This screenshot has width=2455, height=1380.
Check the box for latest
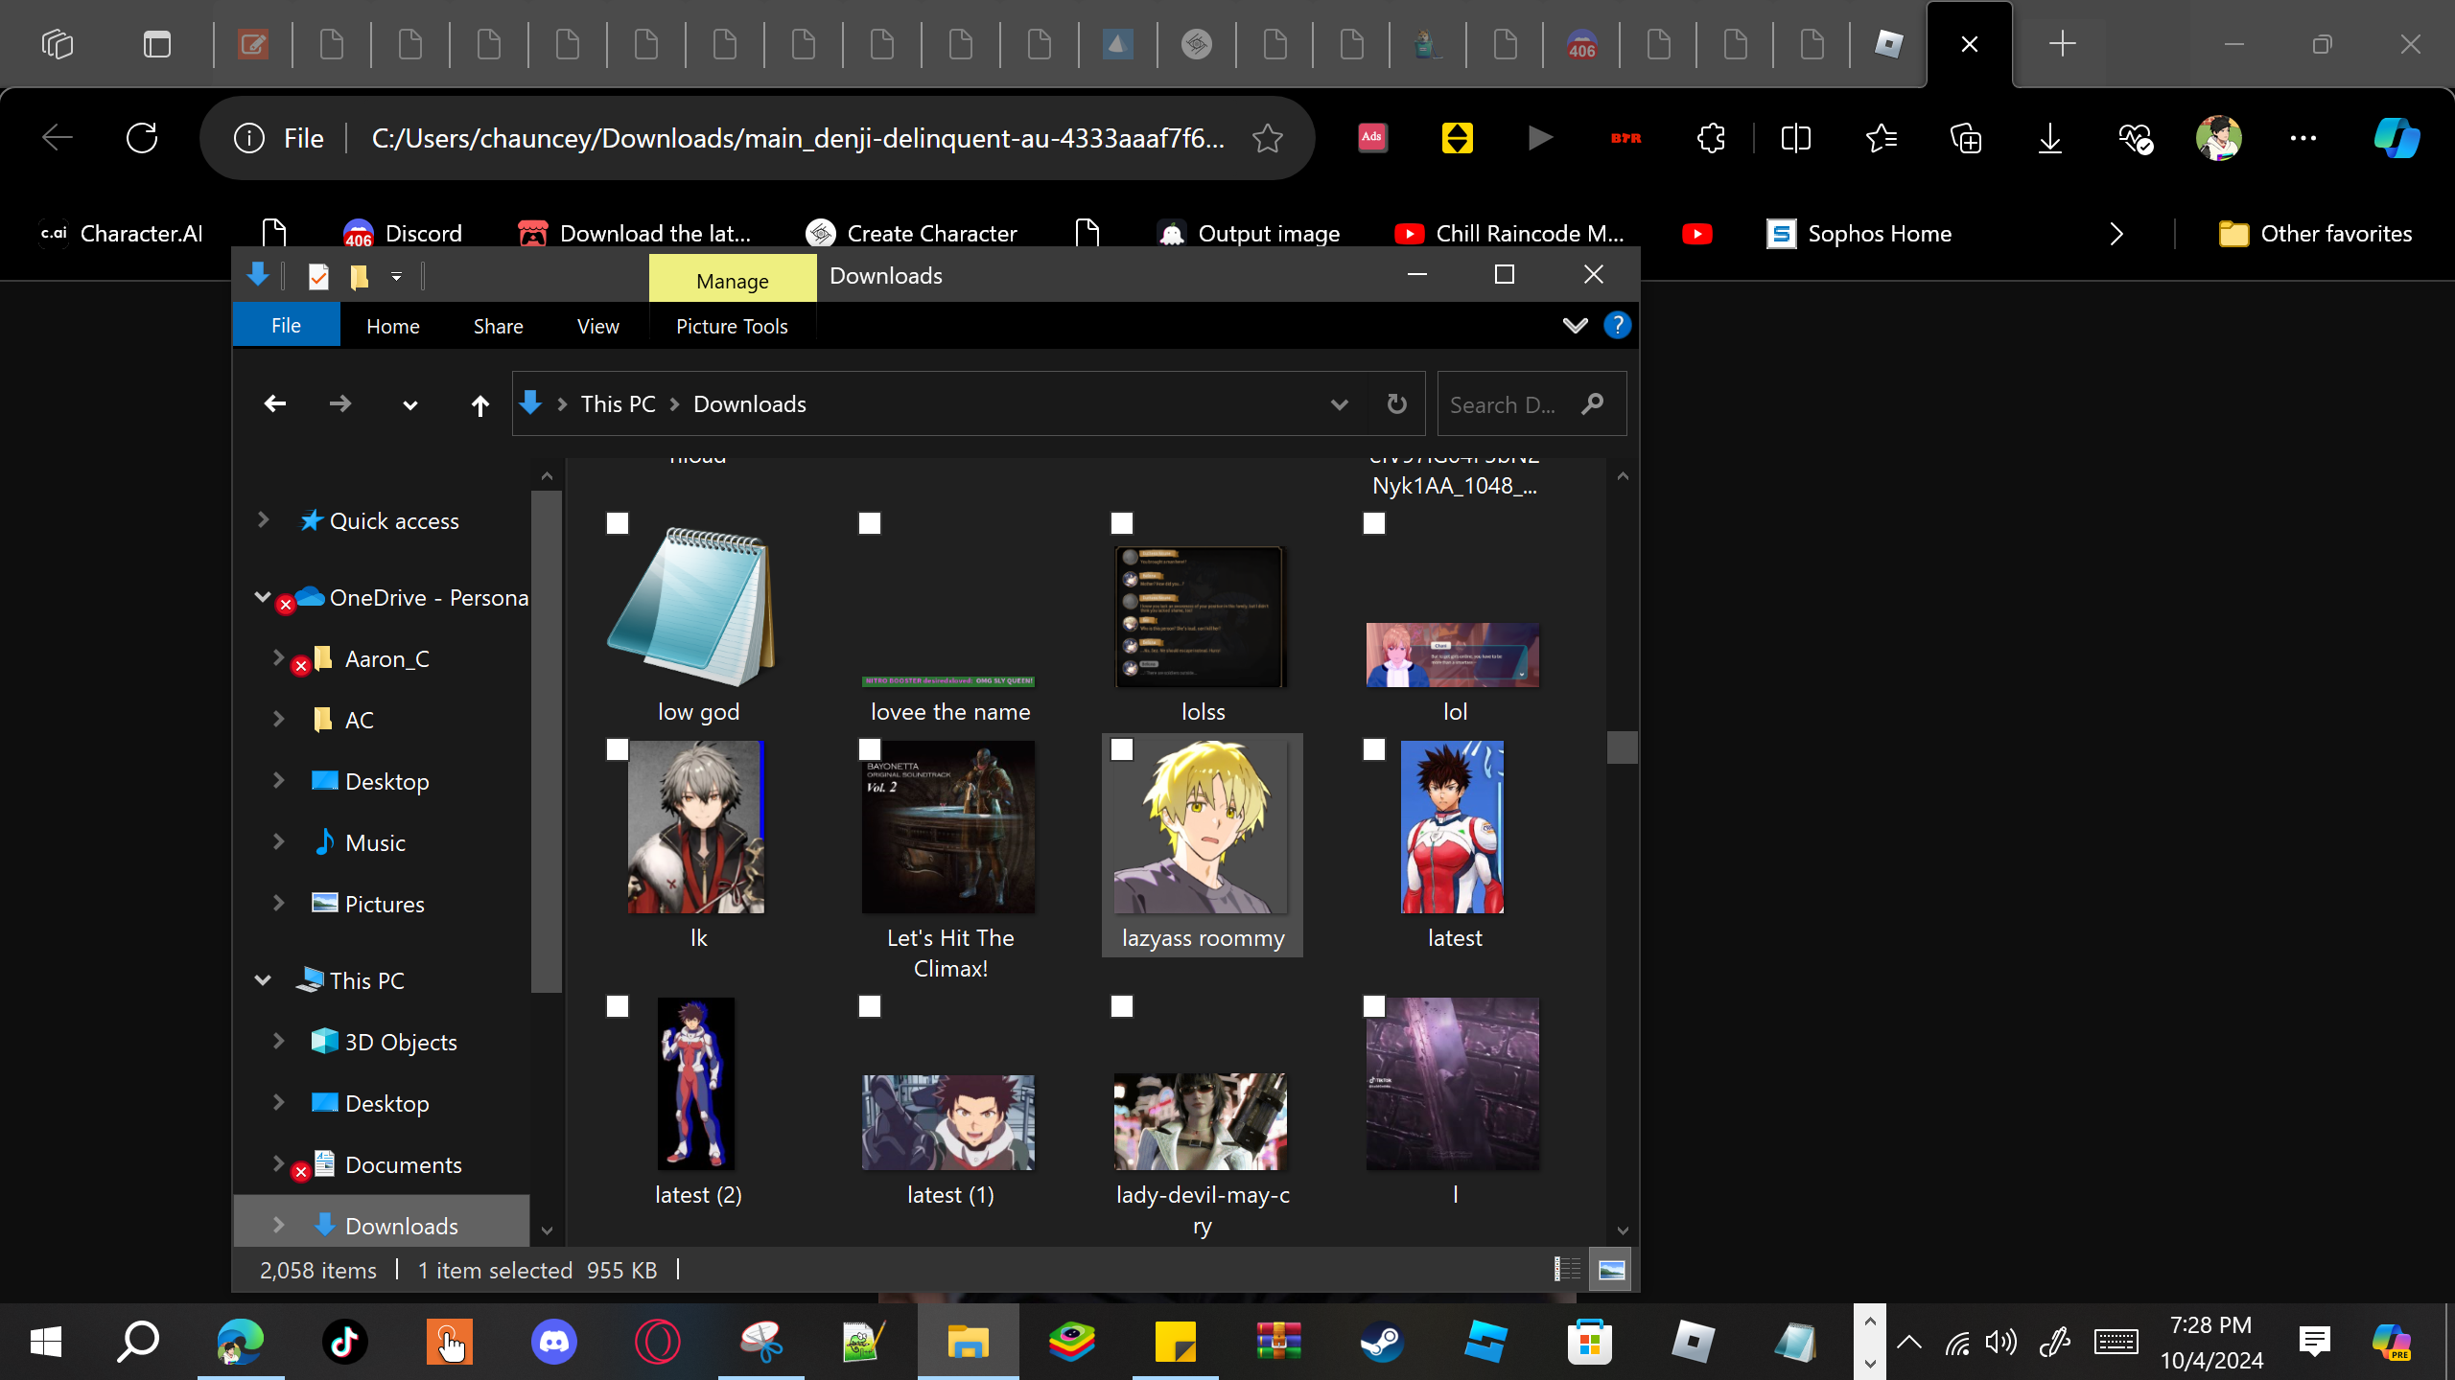point(1374,749)
